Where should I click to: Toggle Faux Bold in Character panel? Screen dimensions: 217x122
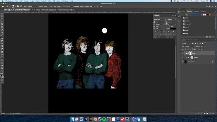[156, 32]
